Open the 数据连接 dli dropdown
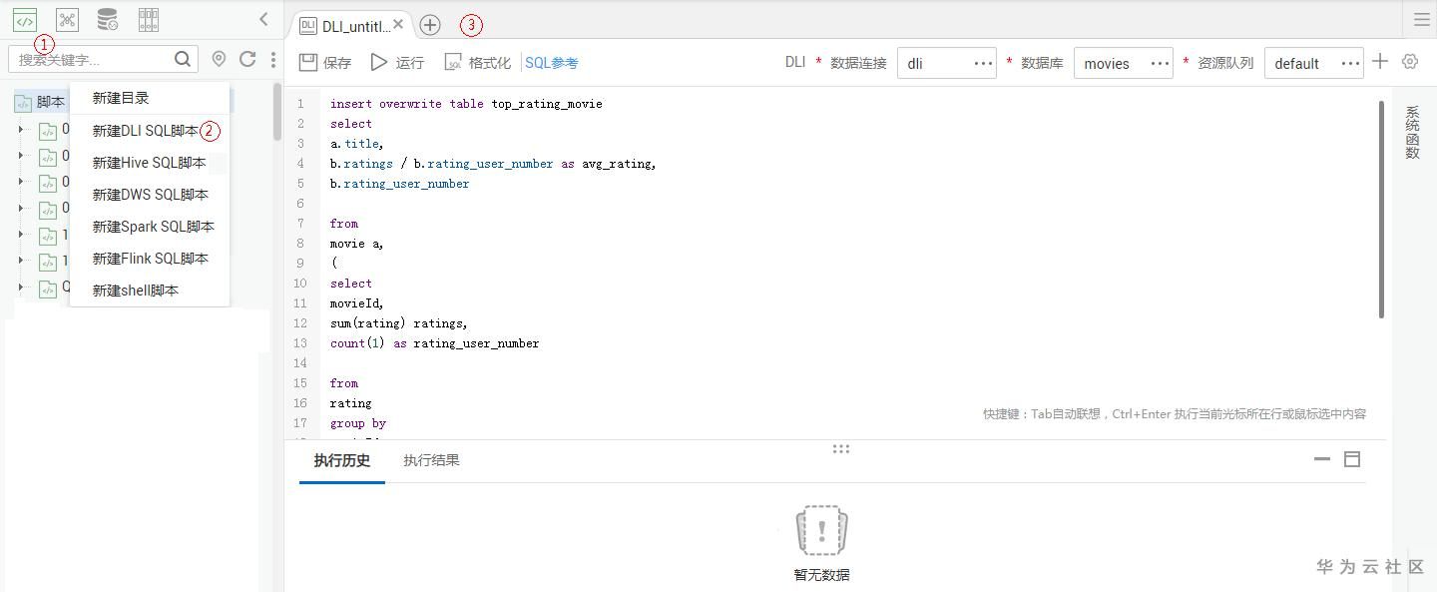Image resolution: width=1437 pixels, height=592 pixels. click(946, 63)
